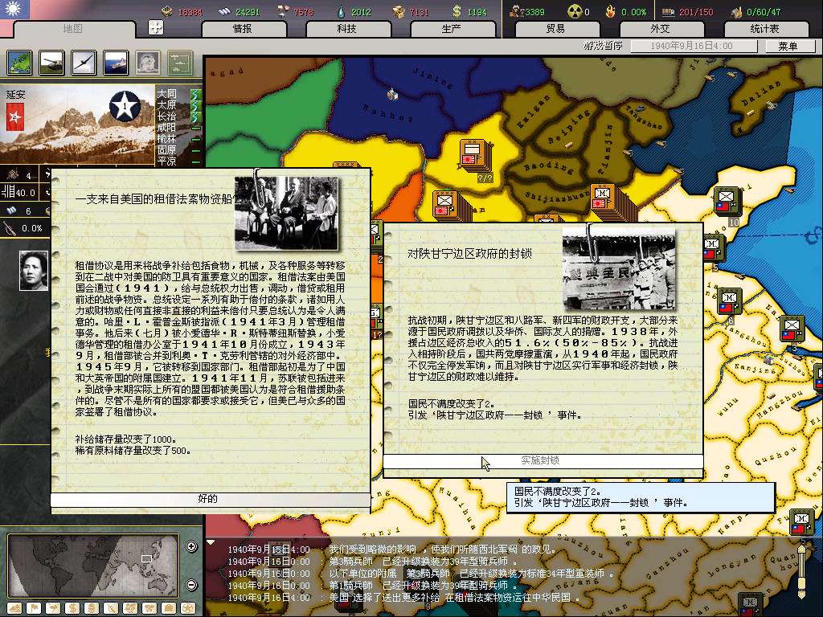
Task: Select 长治 in the province list
Action: point(167,116)
